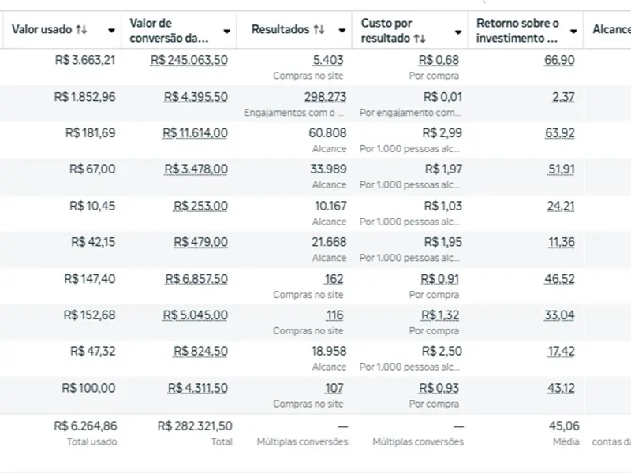Click sort arrows on Custo por resultado
This screenshot has height=473, width=631.
[420, 38]
